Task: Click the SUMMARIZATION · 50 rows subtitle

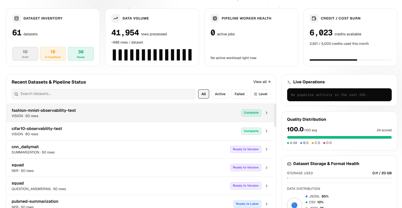Action: tap(33, 152)
